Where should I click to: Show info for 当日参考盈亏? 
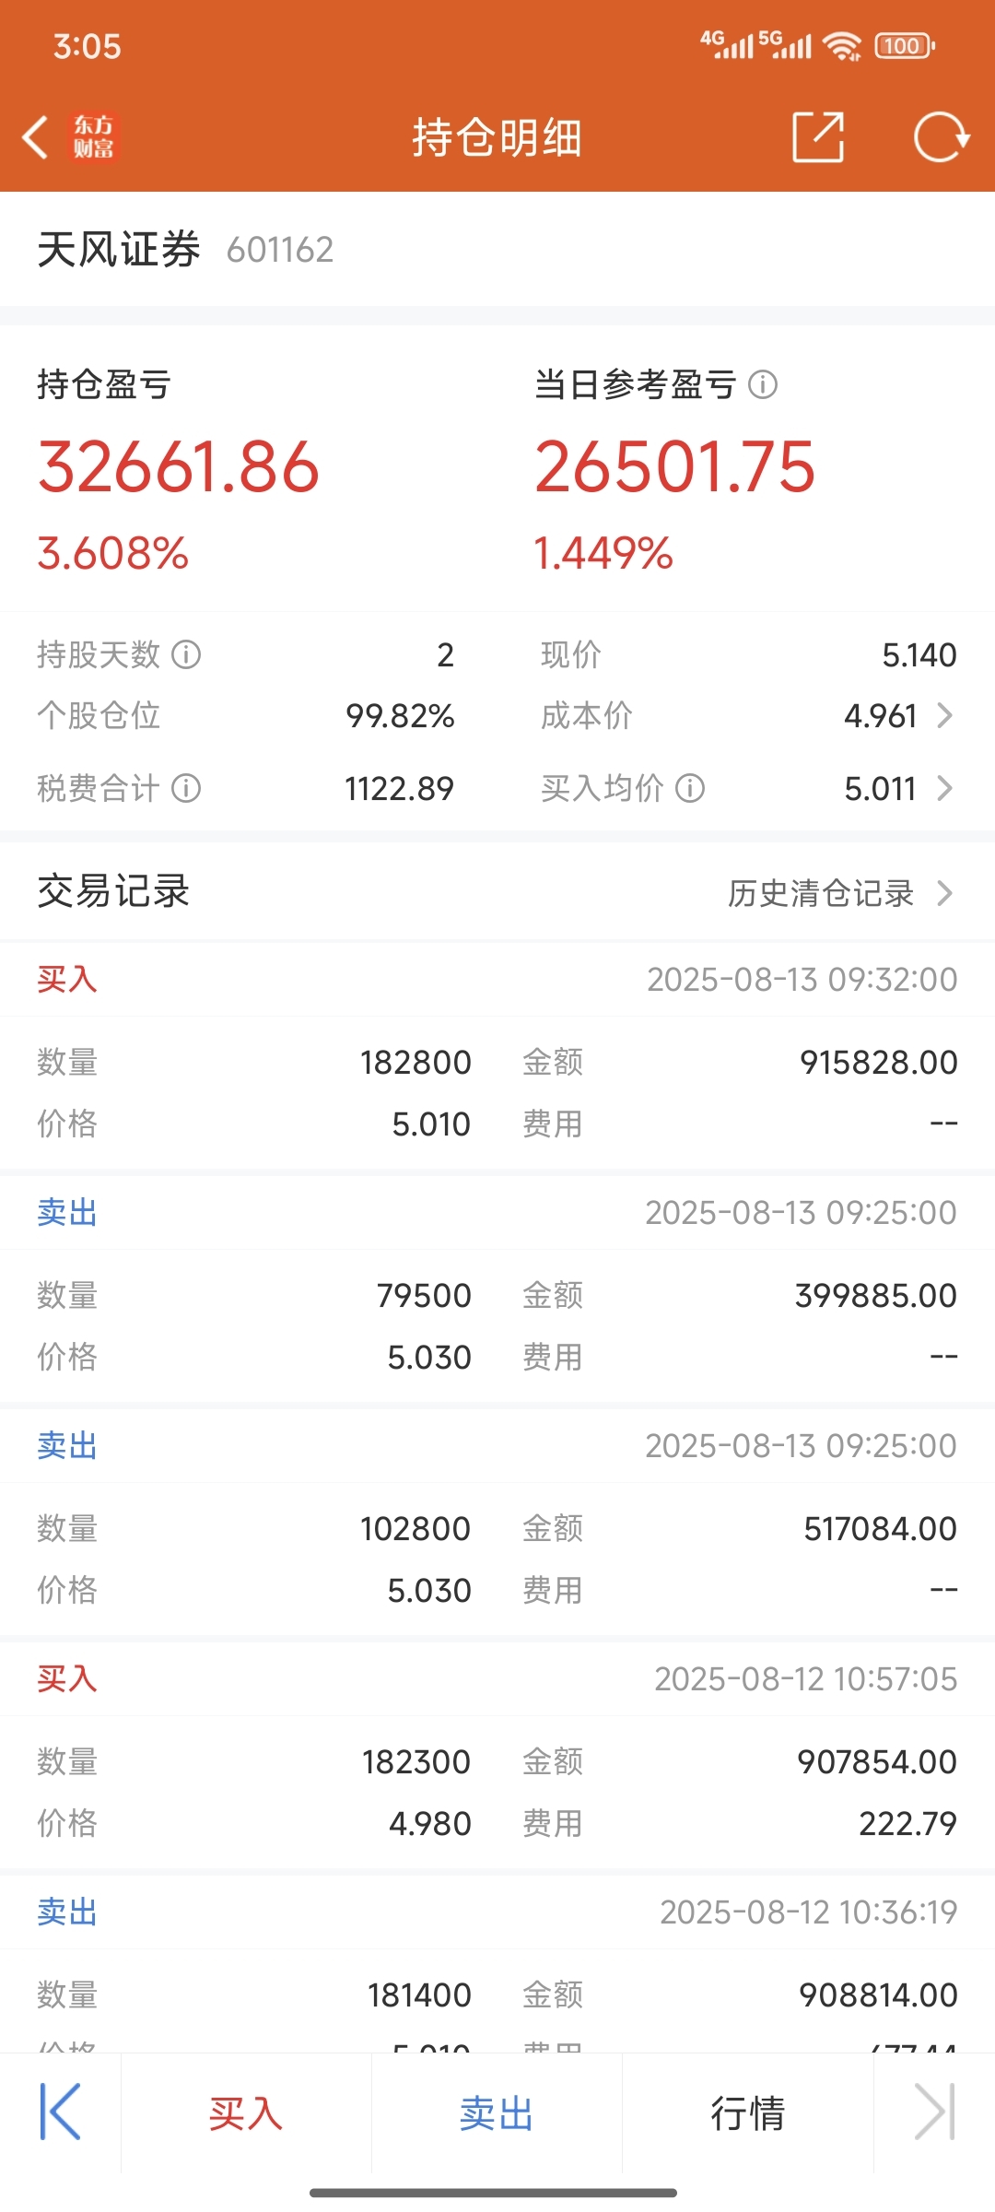click(763, 384)
